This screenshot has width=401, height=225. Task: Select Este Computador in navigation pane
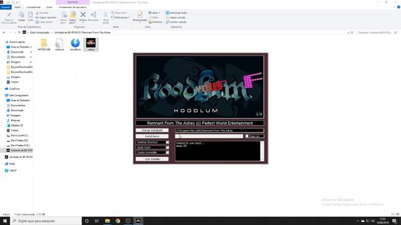(19, 96)
